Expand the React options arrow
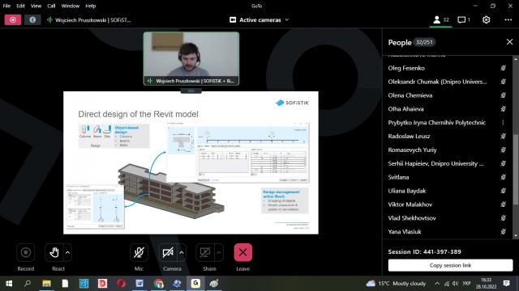519x291 pixels. [67, 253]
